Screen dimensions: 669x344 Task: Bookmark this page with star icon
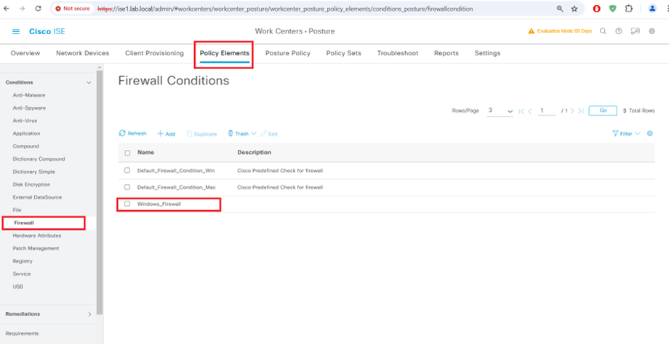(574, 9)
